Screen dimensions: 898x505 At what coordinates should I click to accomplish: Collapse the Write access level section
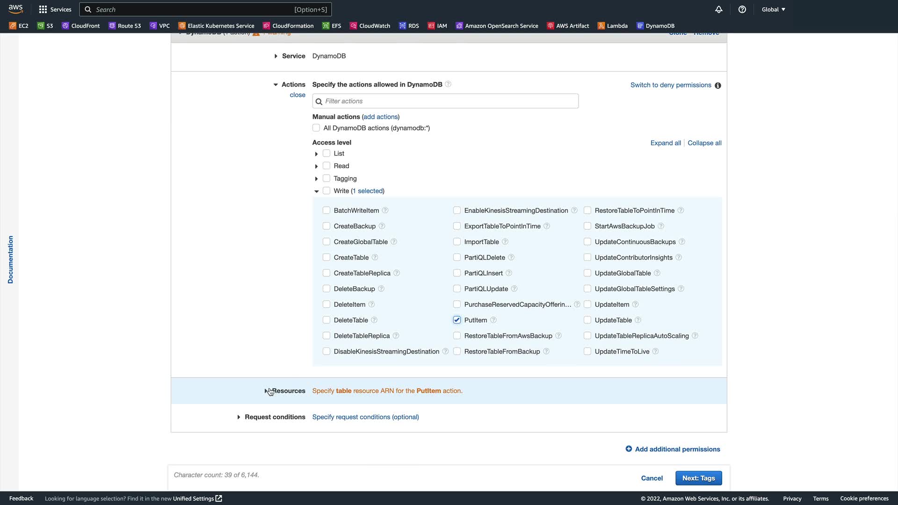point(317,191)
